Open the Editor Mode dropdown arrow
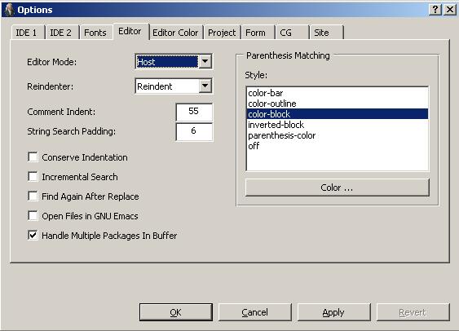This screenshot has height=331, width=459. (205, 61)
